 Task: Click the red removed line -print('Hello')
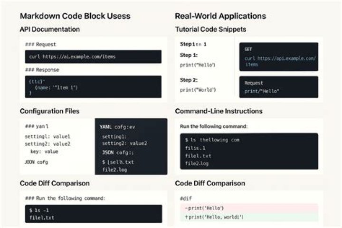point(204,208)
